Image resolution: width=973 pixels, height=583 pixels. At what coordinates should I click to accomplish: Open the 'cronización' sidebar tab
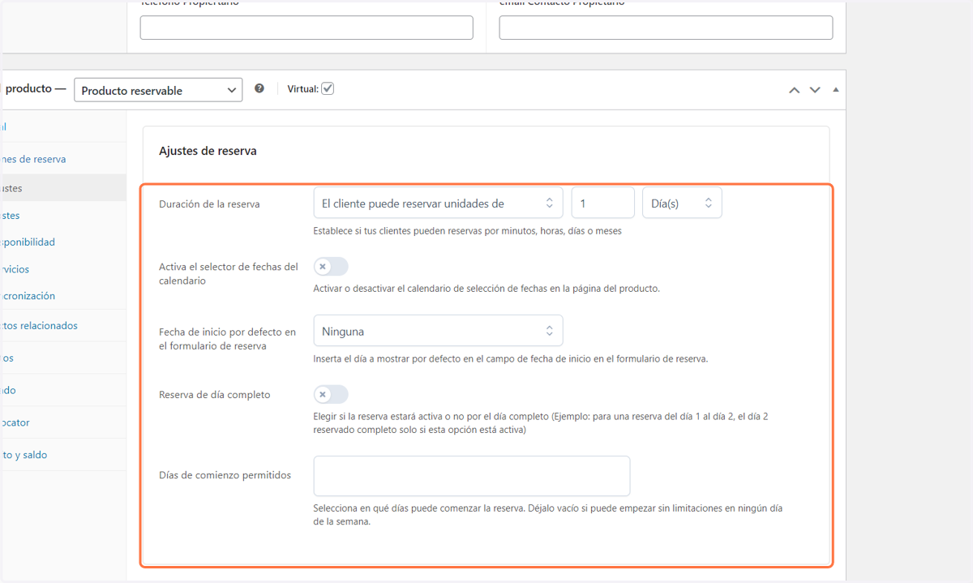point(28,296)
